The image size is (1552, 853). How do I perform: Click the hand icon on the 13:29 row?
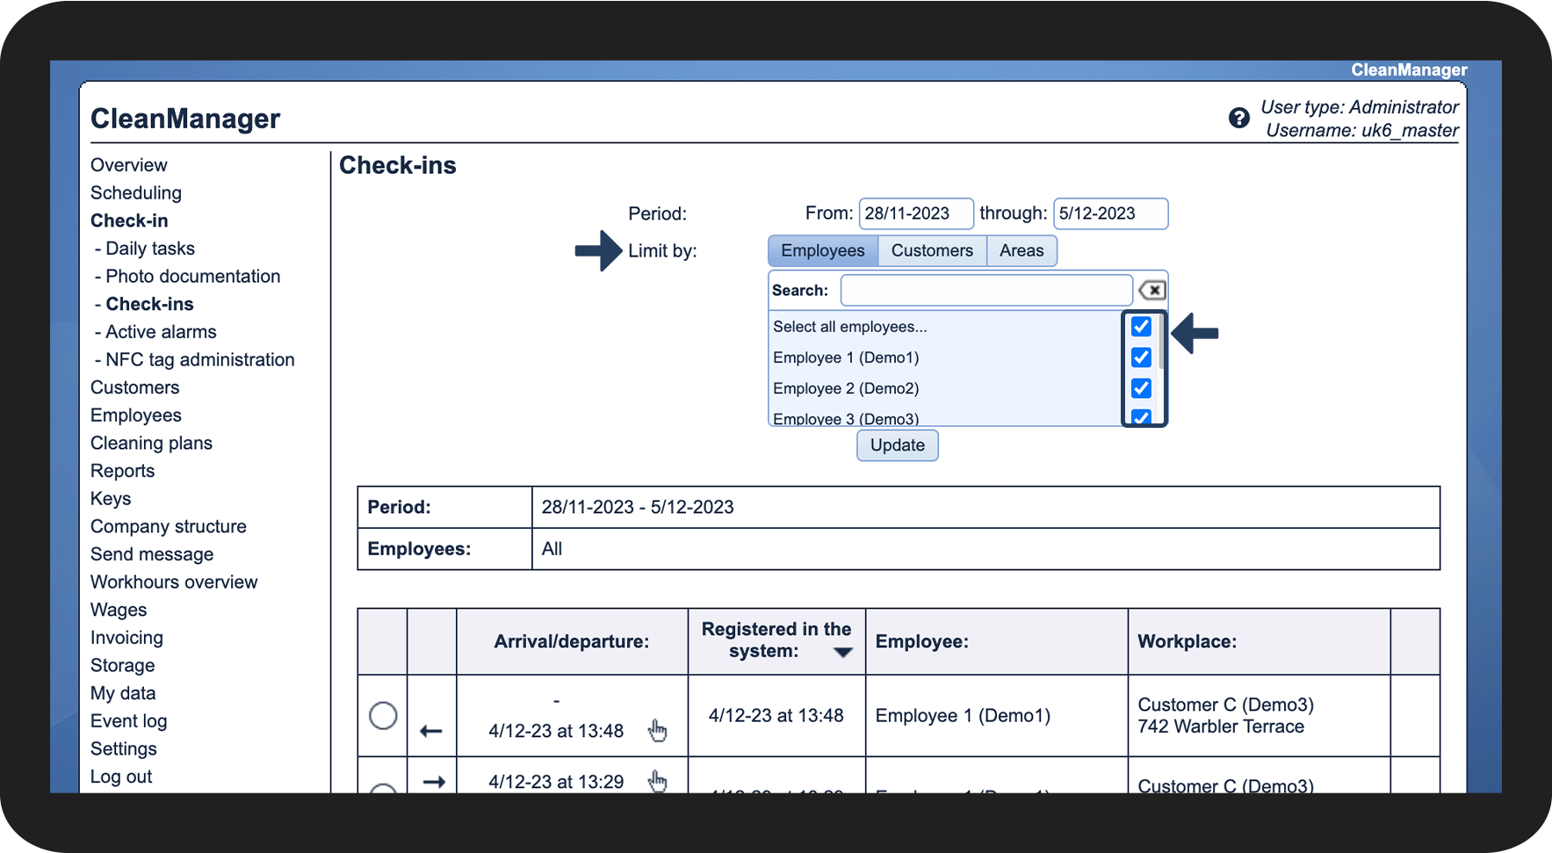pyautogui.click(x=657, y=781)
